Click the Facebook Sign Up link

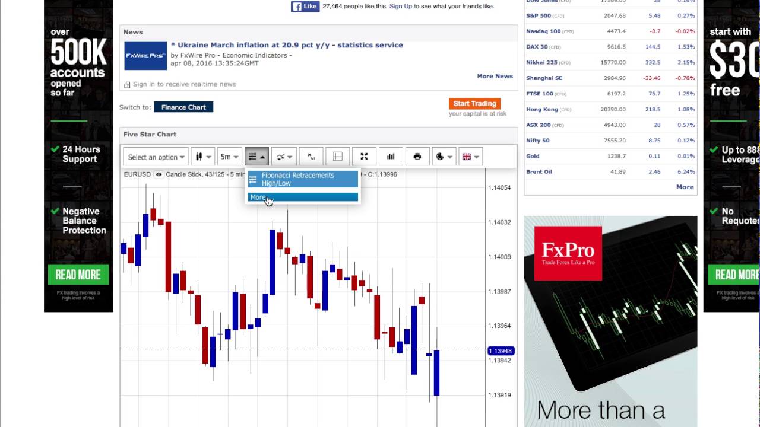[400, 7]
